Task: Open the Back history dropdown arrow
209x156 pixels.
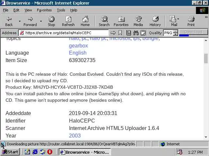Action: [20, 21]
